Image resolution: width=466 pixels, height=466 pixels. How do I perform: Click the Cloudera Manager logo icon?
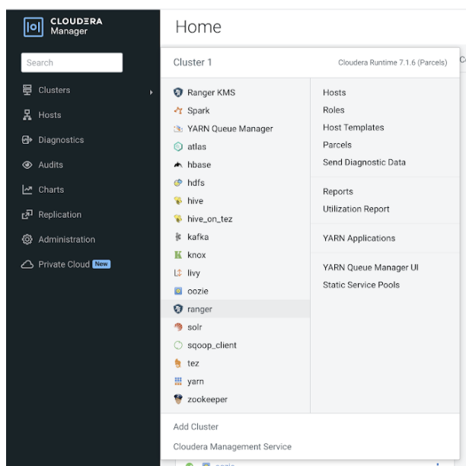[x=33, y=26]
